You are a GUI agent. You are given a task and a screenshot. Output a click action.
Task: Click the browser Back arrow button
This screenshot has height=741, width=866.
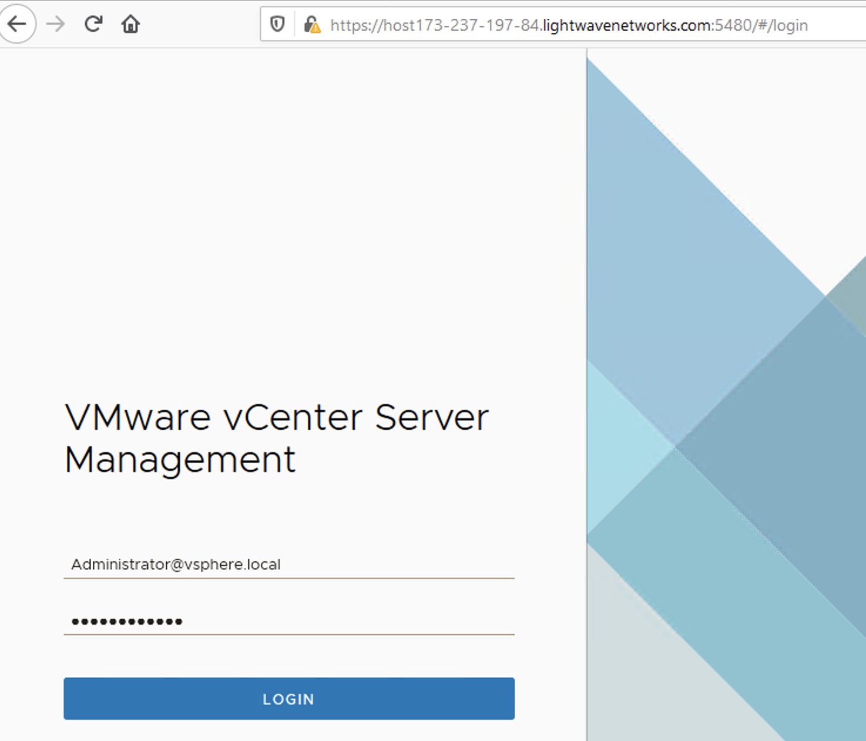click(17, 24)
